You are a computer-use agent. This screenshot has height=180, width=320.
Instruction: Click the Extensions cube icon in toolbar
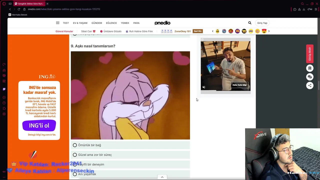coord(295,9)
